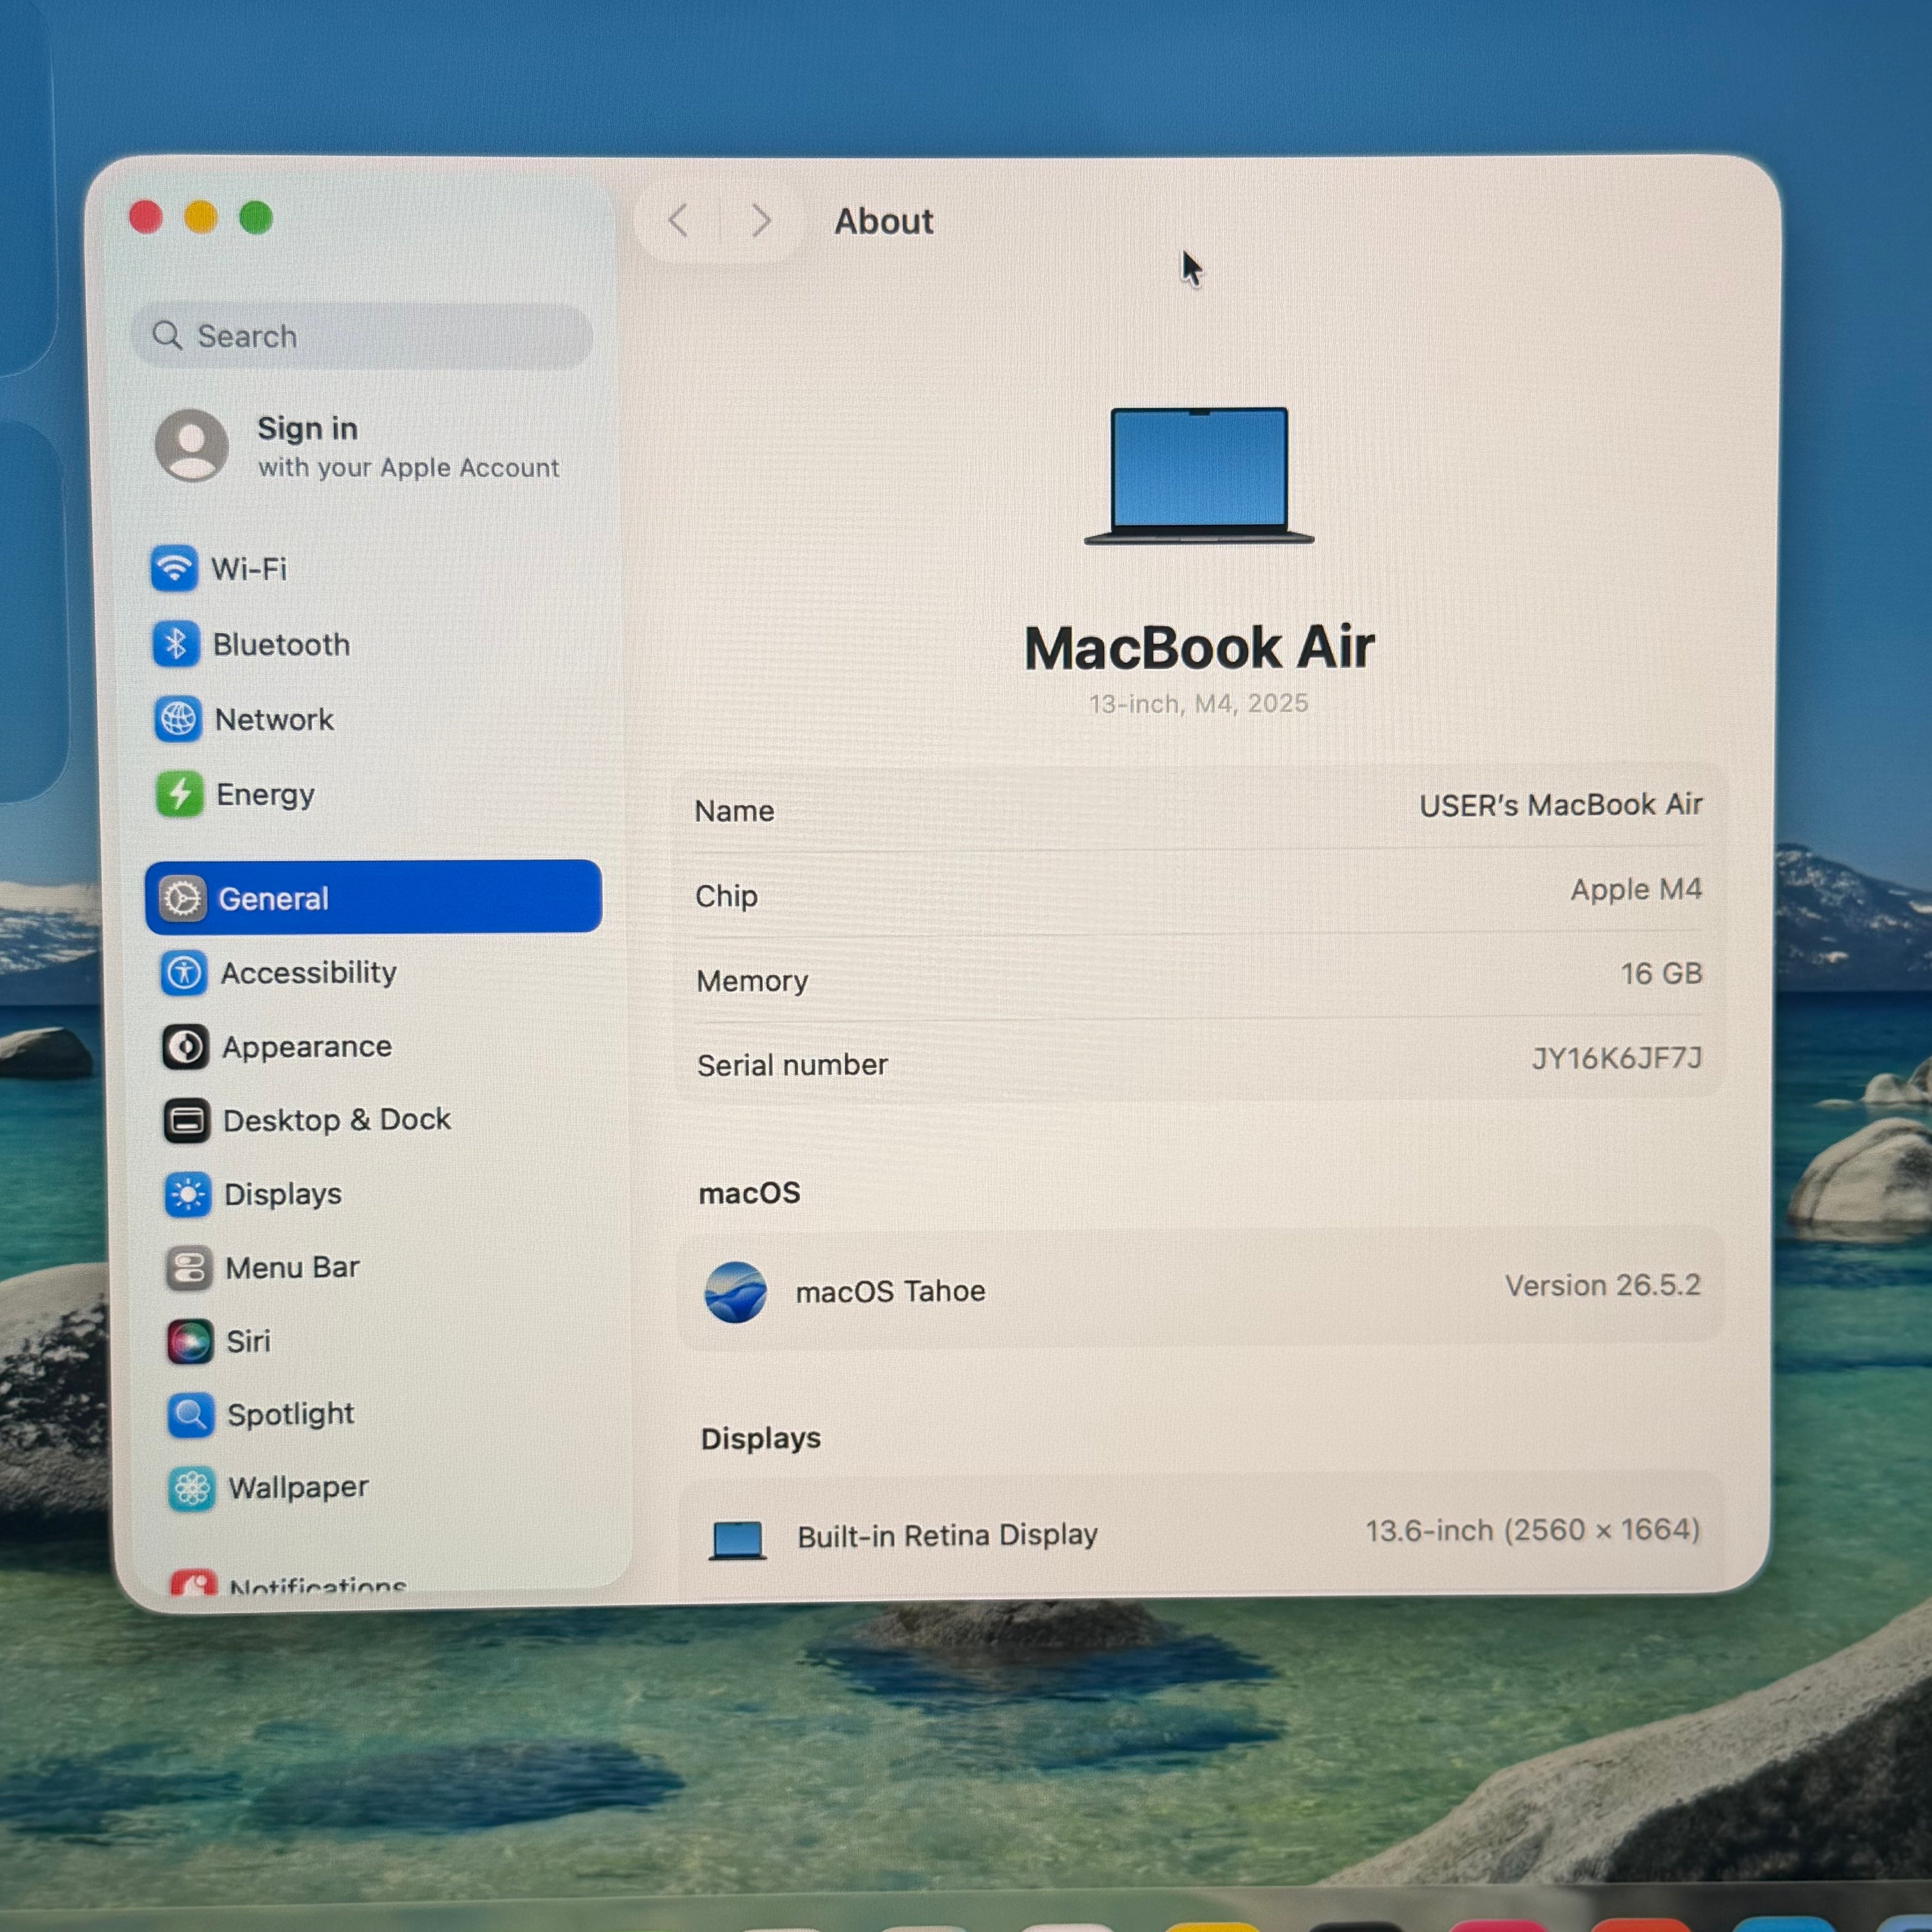Select Desktop & Dock label in sidebar
The height and width of the screenshot is (1932, 1932).
coord(337,1120)
